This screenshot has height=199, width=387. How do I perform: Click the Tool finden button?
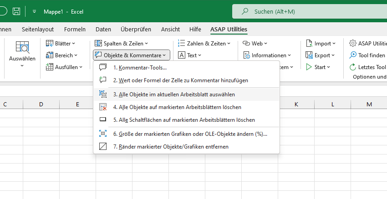[367, 55]
